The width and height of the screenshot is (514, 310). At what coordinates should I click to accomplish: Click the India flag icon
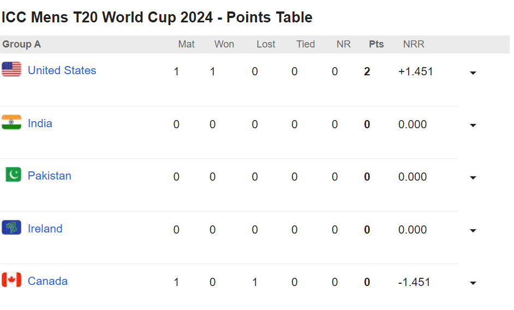click(x=11, y=122)
